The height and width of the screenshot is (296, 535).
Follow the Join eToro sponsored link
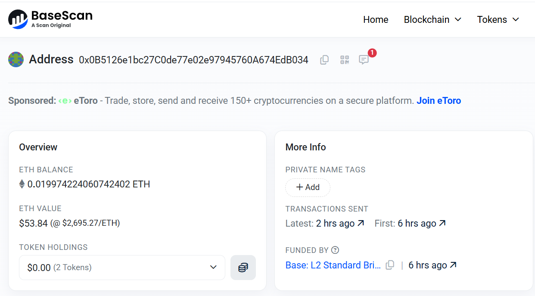coord(439,100)
